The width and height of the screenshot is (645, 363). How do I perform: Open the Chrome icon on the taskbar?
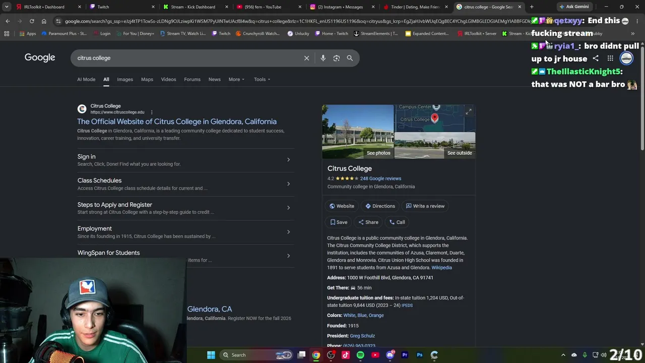pyautogui.click(x=316, y=355)
